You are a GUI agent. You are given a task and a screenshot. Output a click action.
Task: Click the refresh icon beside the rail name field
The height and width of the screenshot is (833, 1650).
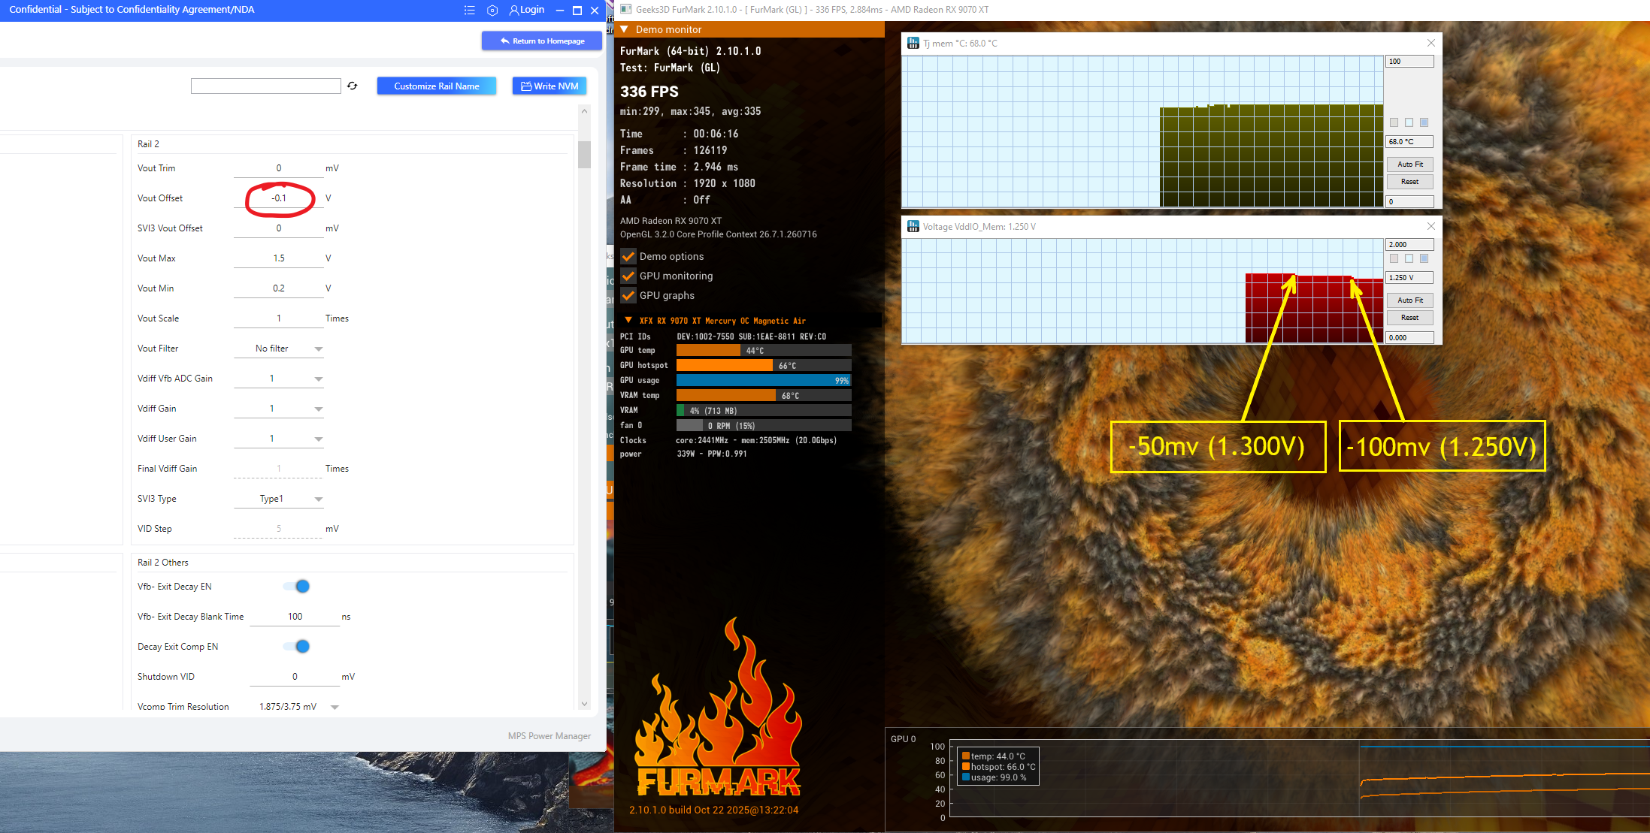pyautogui.click(x=353, y=86)
